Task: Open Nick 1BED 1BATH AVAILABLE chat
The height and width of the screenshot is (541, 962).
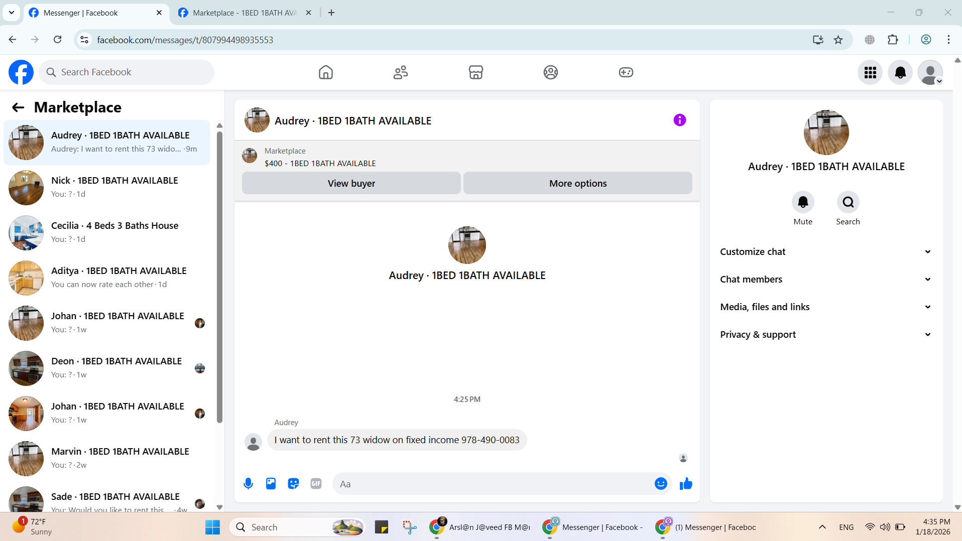Action: pyautogui.click(x=106, y=188)
